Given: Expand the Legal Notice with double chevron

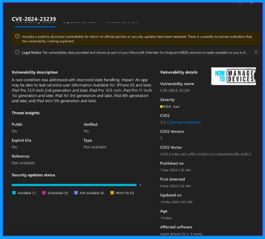Looking at the screenshot, I should [x=256, y=53].
